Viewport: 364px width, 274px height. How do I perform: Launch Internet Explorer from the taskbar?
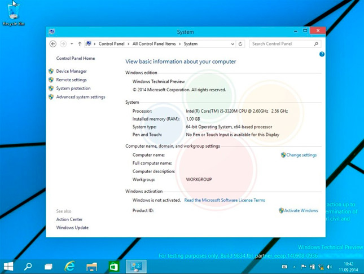(69, 266)
